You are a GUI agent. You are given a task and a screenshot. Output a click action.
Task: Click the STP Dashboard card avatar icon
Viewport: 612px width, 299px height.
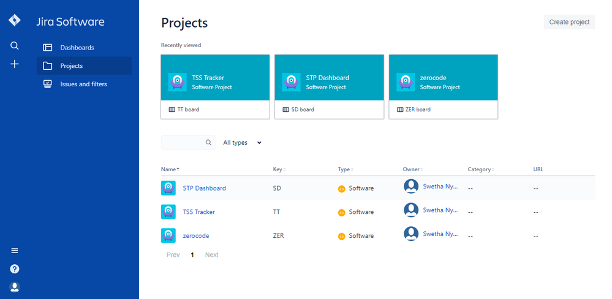pyautogui.click(x=291, y=82)
